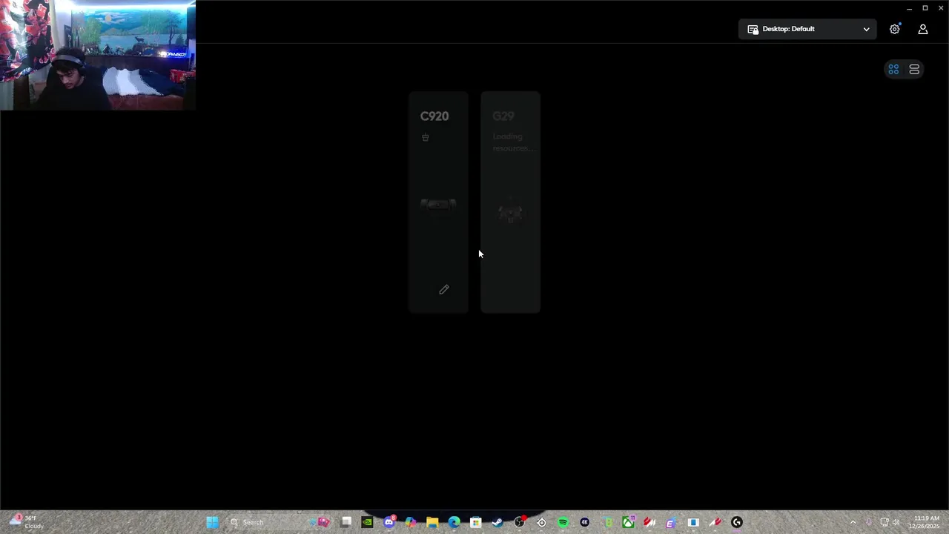Click the trash icon on C920 card
The height and width of the screenshot is (534, 949).
(x=426, y=137)
